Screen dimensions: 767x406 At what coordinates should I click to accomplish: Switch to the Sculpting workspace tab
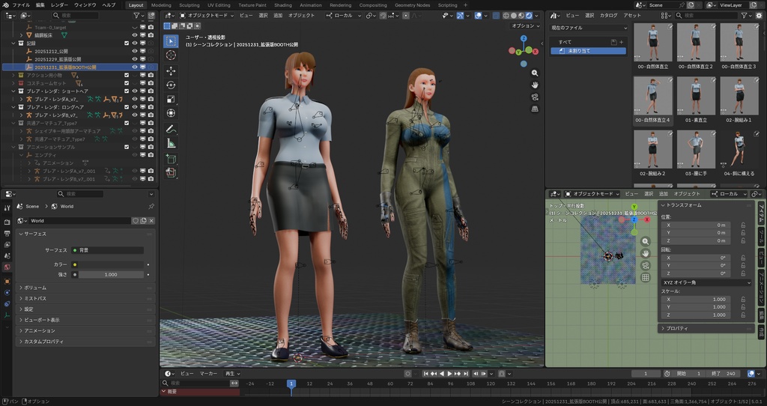[190, 4]
